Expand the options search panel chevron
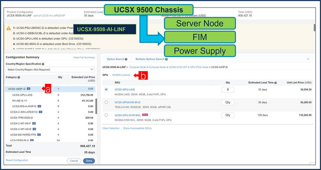Image resolution: width=321 pixels, height=170 pixels. (308, 59)
